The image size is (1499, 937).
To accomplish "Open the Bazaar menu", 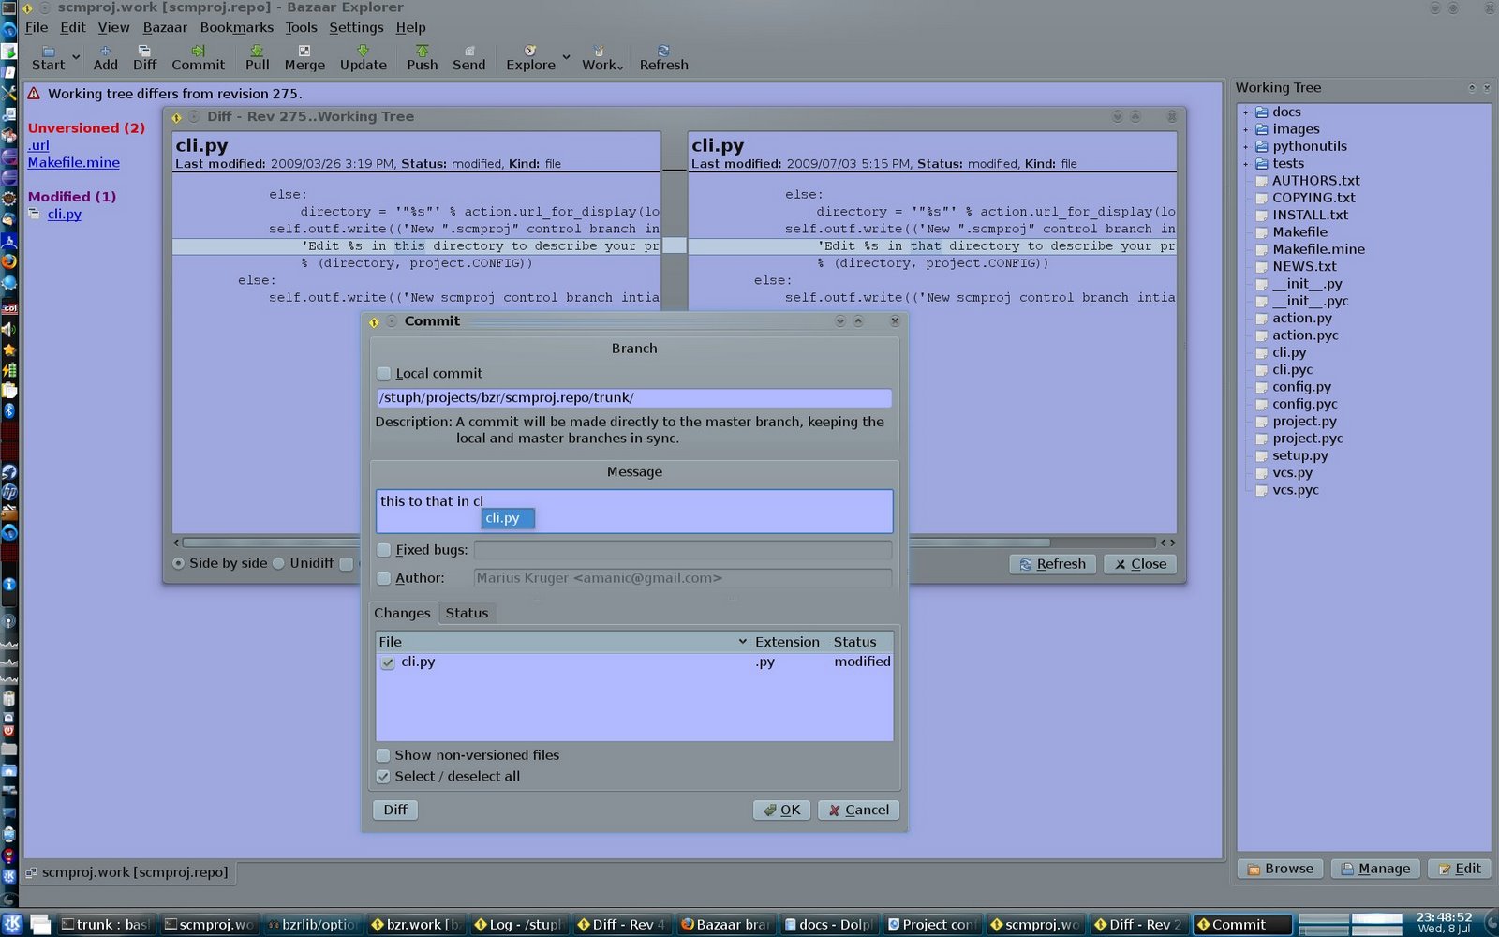I will click(x=165, y=27).
